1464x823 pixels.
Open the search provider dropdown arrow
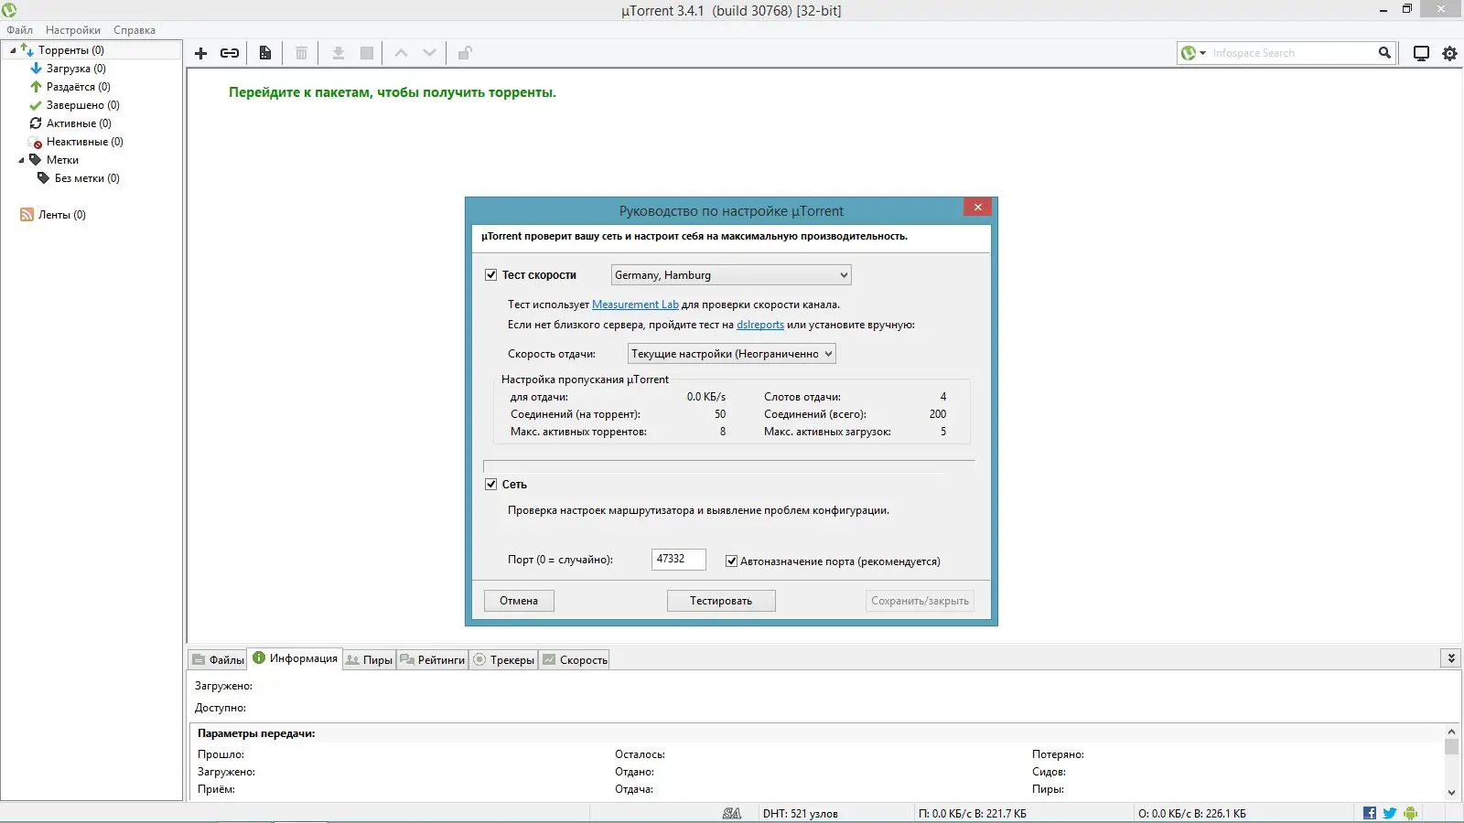pyautogui.click(x=1202, y=53)
